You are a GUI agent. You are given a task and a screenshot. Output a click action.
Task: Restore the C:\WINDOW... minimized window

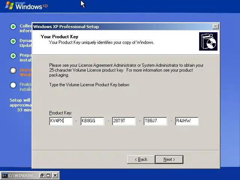coord(42,175)
